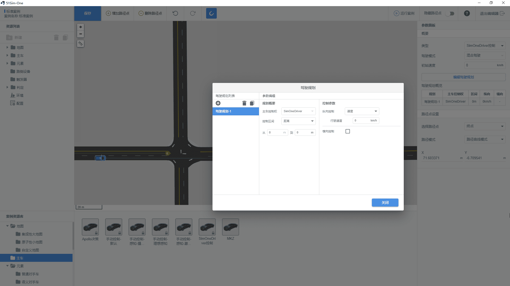Click the resource list copy icon

pos(65,37)
